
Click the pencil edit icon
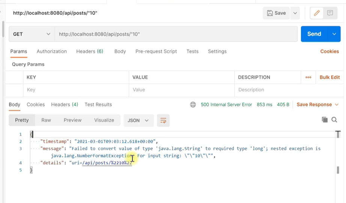point(317,13)
